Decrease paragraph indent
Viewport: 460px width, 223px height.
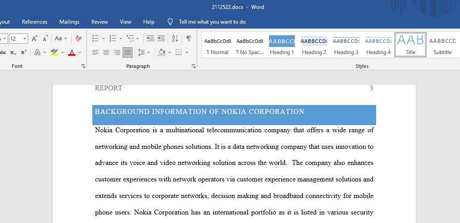tap(150, 38)
